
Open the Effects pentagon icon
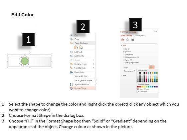(x=127, y=40)
